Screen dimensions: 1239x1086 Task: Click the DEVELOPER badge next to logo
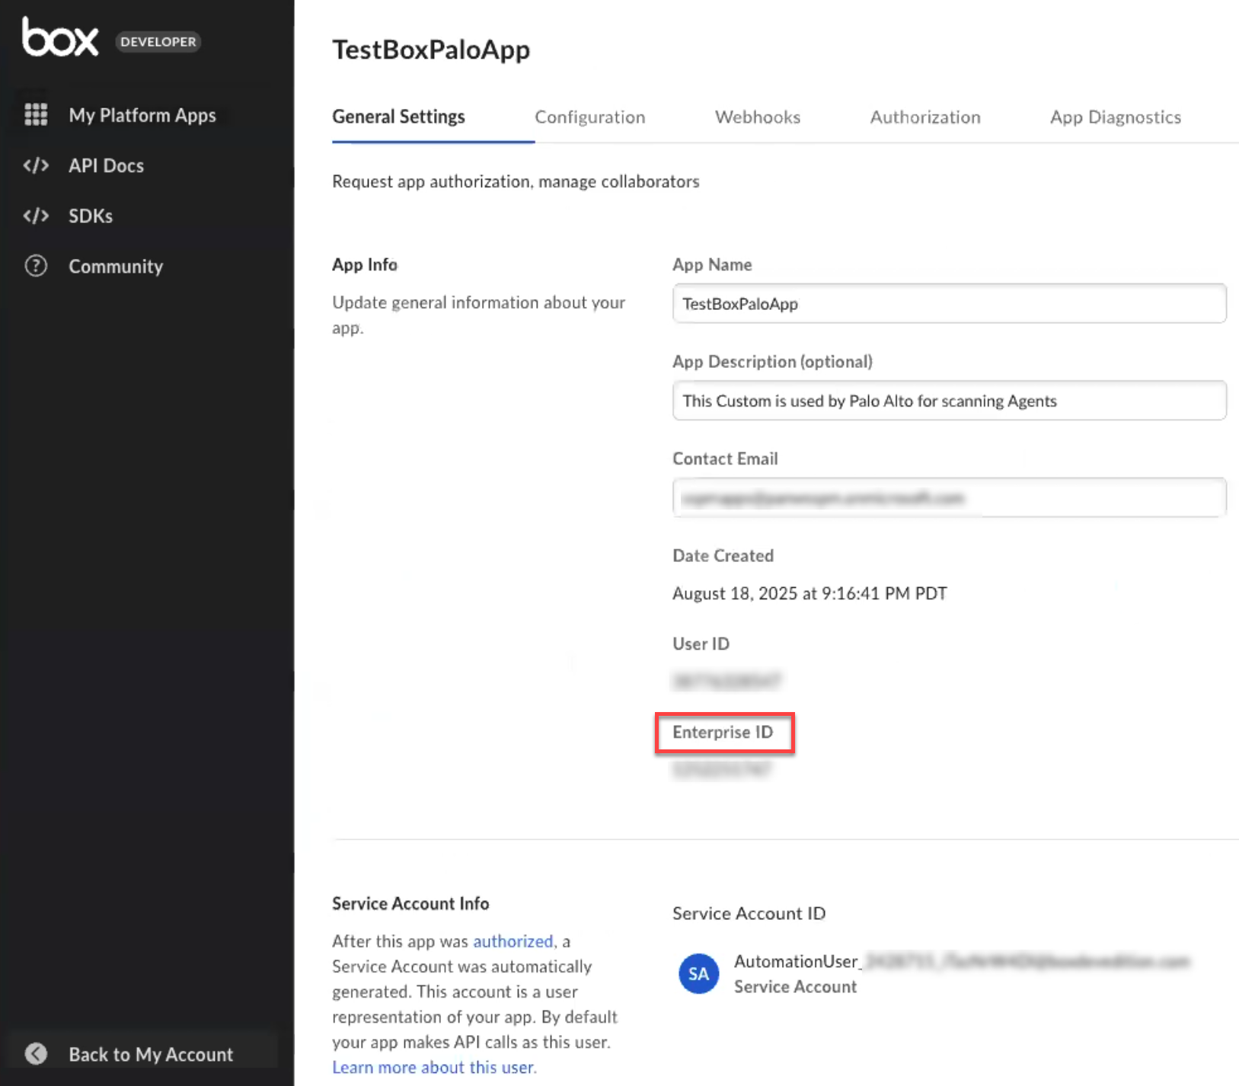[x=158, y=42]
